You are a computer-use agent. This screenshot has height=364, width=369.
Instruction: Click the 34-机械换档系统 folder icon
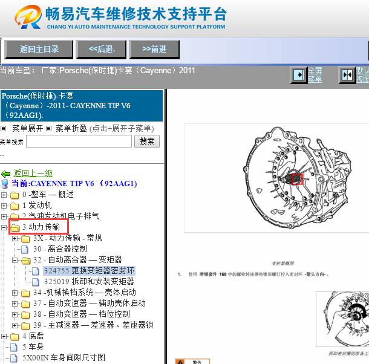coord(25,293)
